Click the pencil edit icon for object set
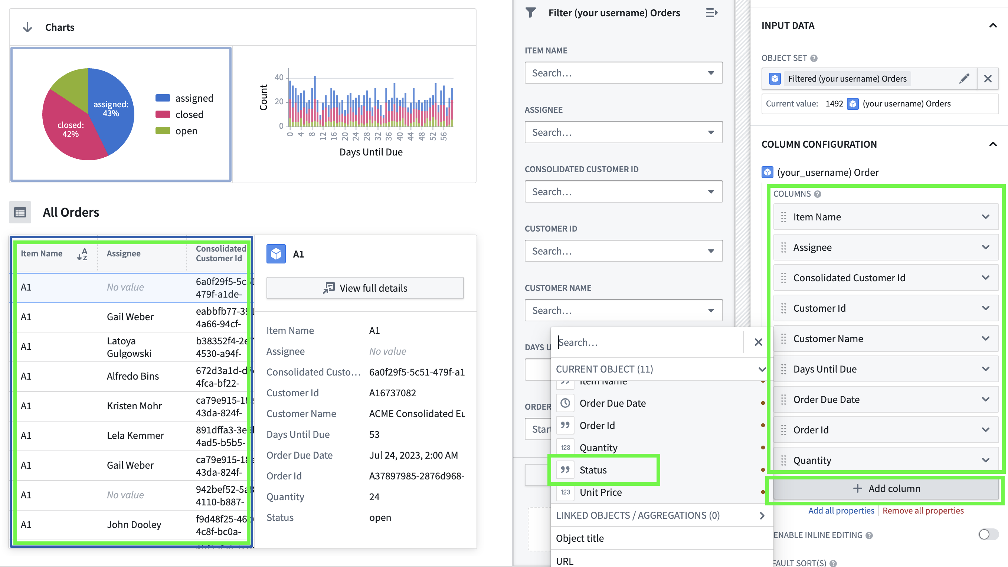The image size is (1008, 567). [964, 79]
